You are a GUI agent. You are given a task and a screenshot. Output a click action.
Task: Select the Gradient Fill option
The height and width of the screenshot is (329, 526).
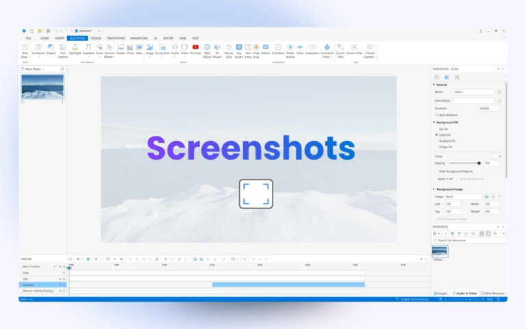coord(437,141)
